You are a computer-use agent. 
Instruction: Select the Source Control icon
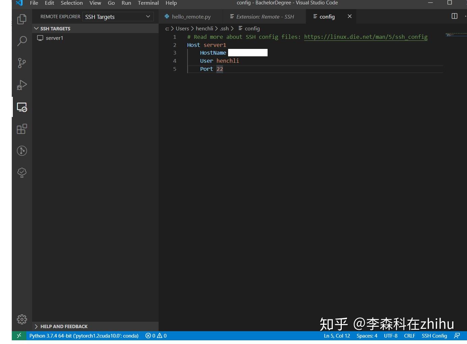click(x=21, y=63)
